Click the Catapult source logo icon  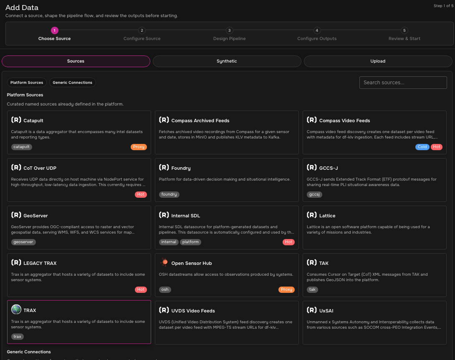[x=16, y=120]
